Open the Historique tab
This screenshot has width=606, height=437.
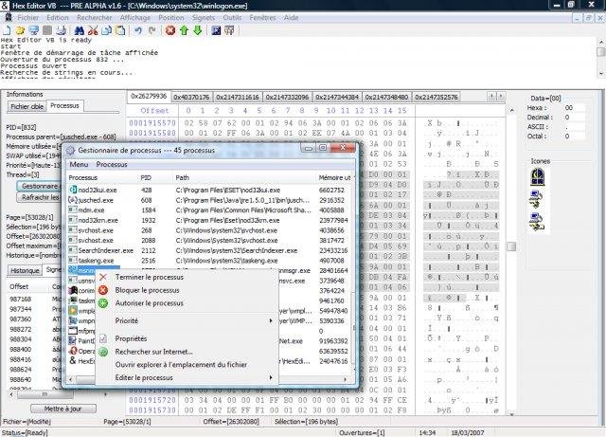[25, 270]
